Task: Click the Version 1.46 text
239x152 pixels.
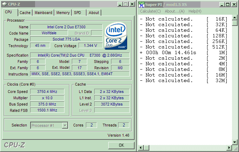Action: [118, 135]
